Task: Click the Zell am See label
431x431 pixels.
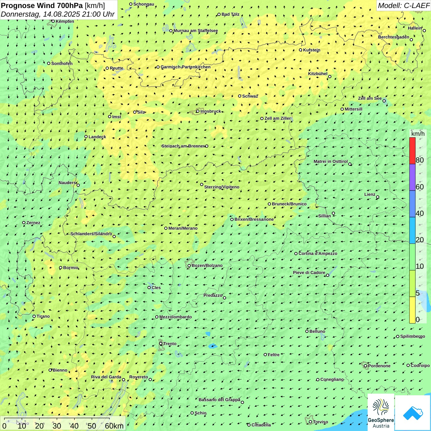Action: [370, 98]
